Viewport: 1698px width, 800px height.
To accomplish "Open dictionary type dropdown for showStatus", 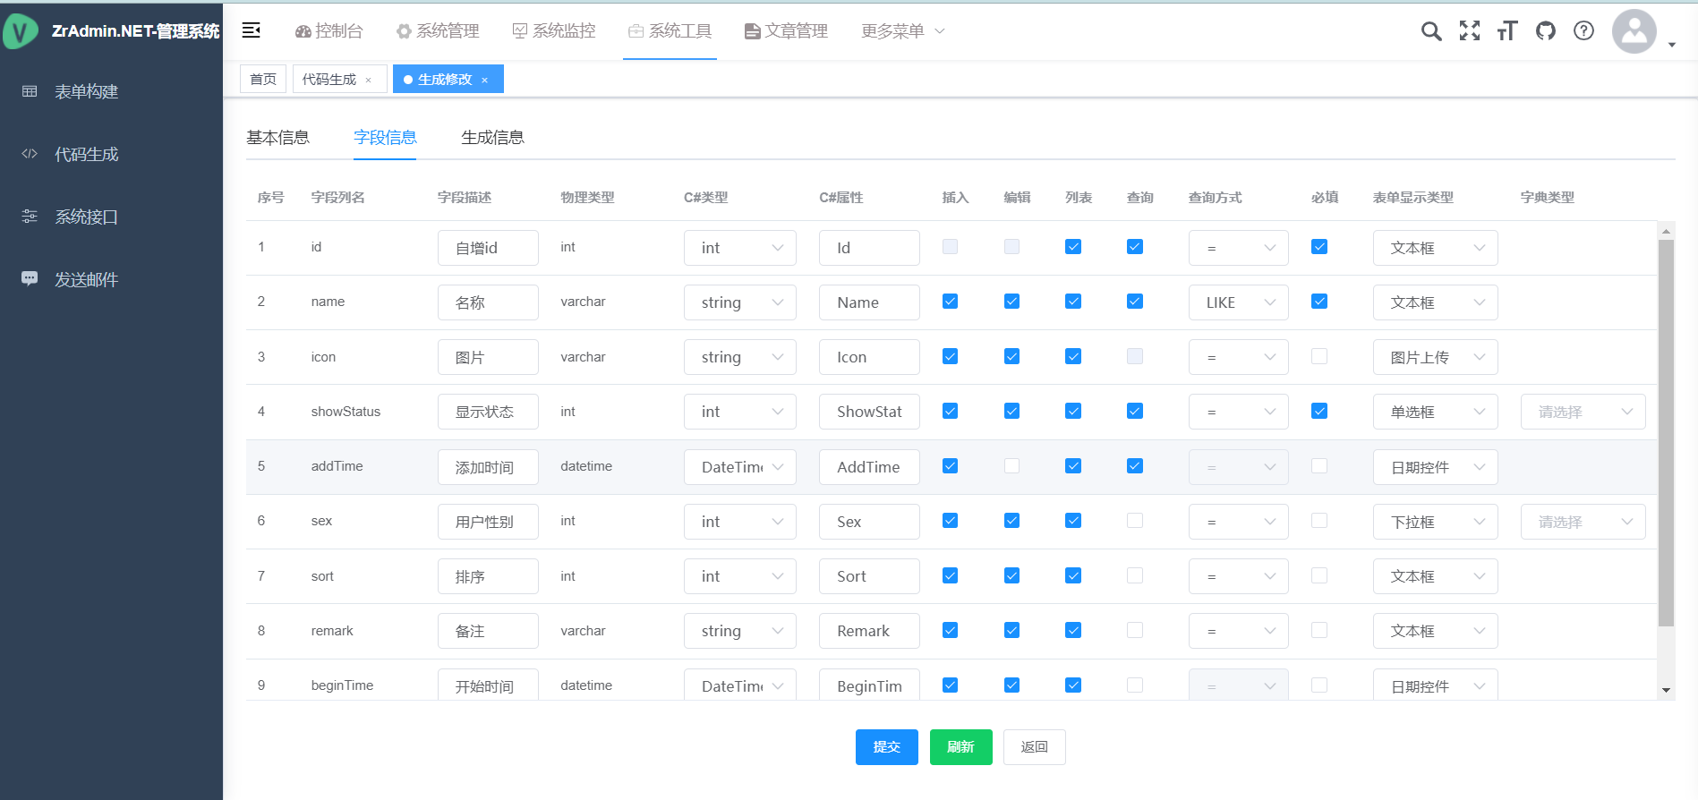I will tap(1582, 412).
